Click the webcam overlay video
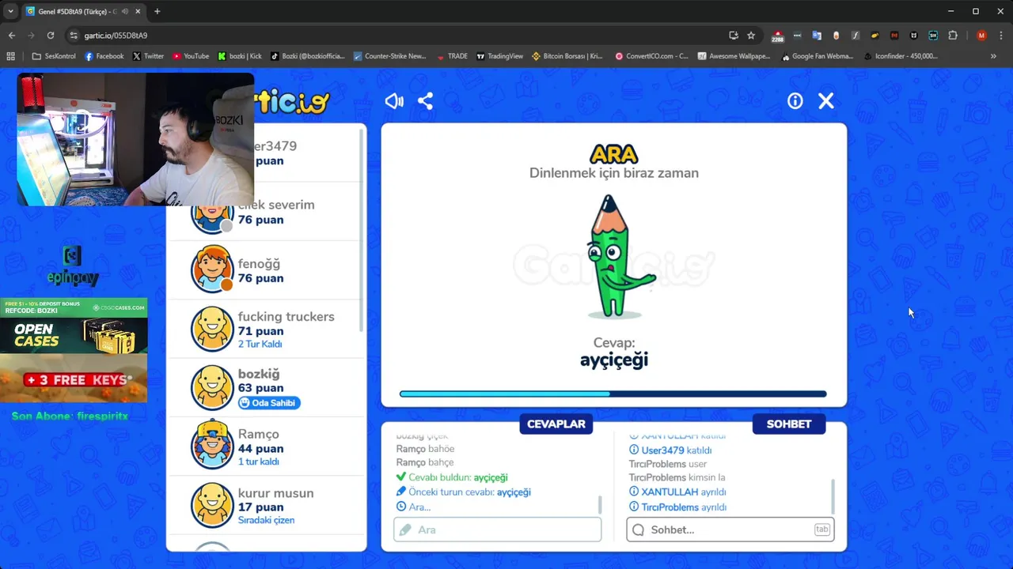 135,140
